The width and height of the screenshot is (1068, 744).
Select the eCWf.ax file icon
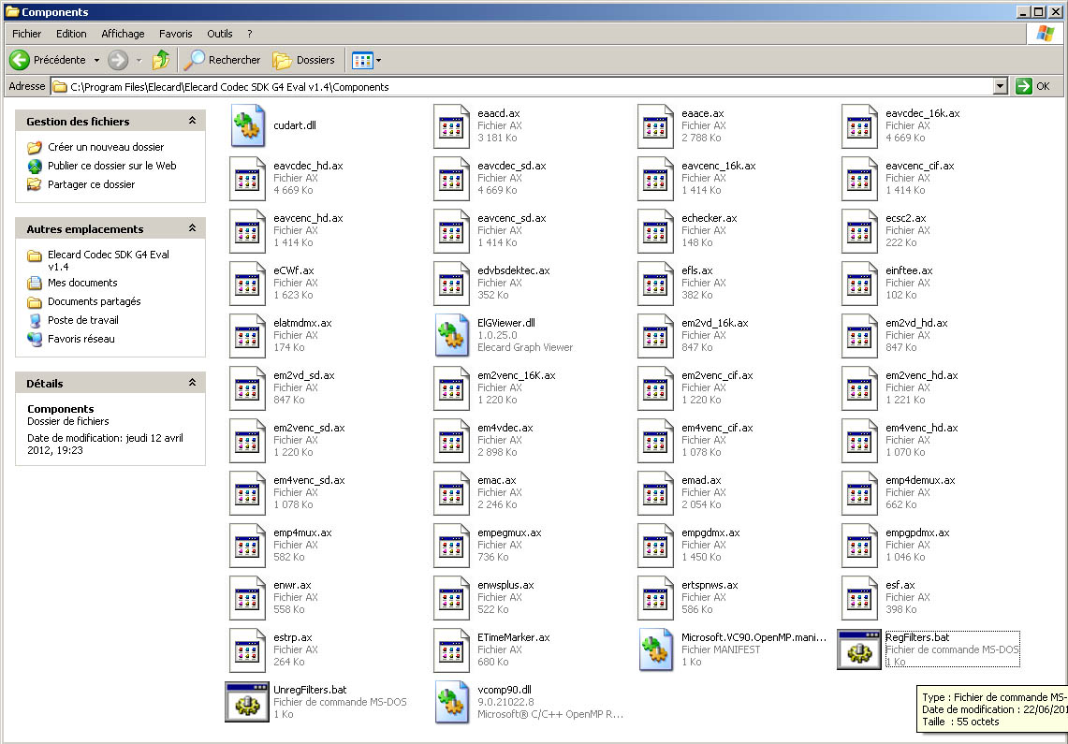click(247, 283)
